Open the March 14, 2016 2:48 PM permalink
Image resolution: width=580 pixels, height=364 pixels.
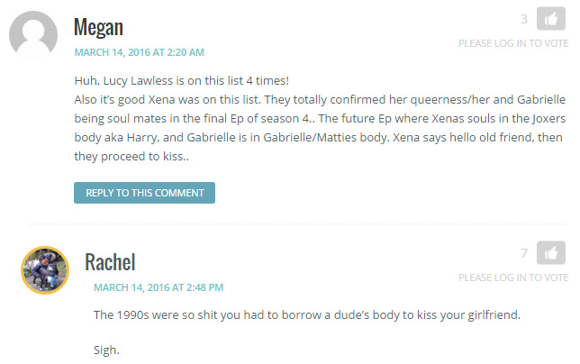click(x=159, y=287)
